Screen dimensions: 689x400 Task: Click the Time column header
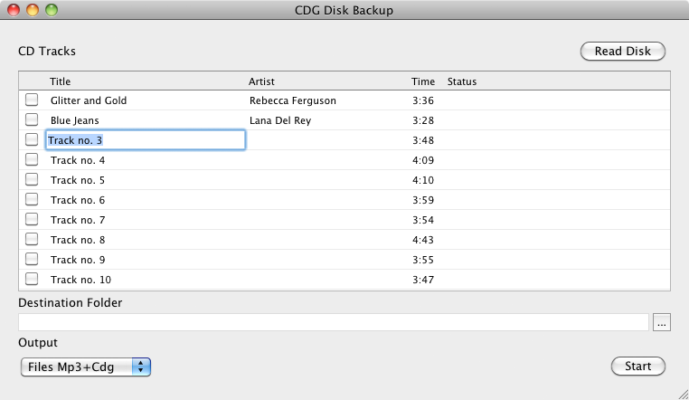pyautogui.click(x=422, y=81)
